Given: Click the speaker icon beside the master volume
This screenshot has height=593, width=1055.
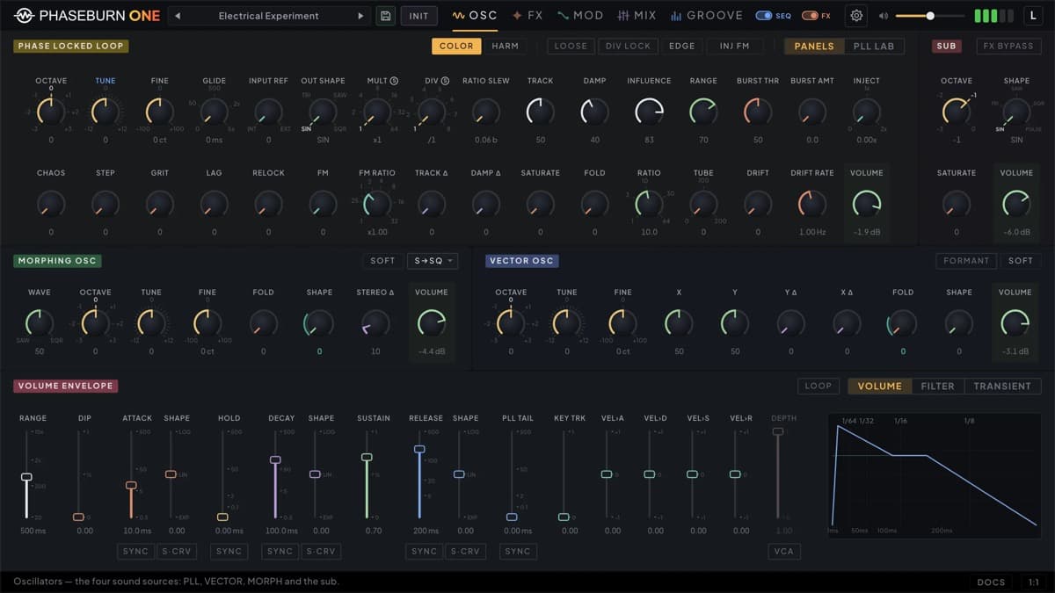Looking at the screenshot, I should tap(883, 16).
